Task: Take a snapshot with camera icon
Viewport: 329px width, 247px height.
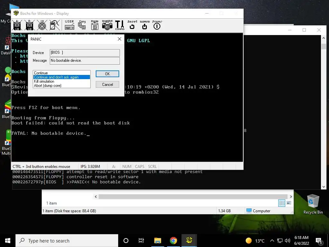Action: tap(107, 25)
